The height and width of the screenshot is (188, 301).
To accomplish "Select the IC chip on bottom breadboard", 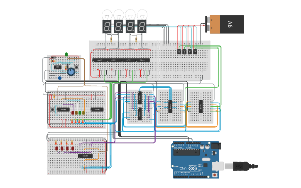I will point(85,156).
